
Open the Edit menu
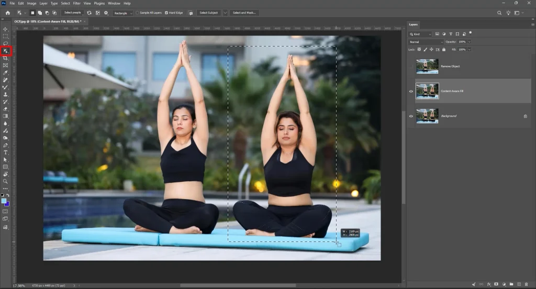[21, 4]
